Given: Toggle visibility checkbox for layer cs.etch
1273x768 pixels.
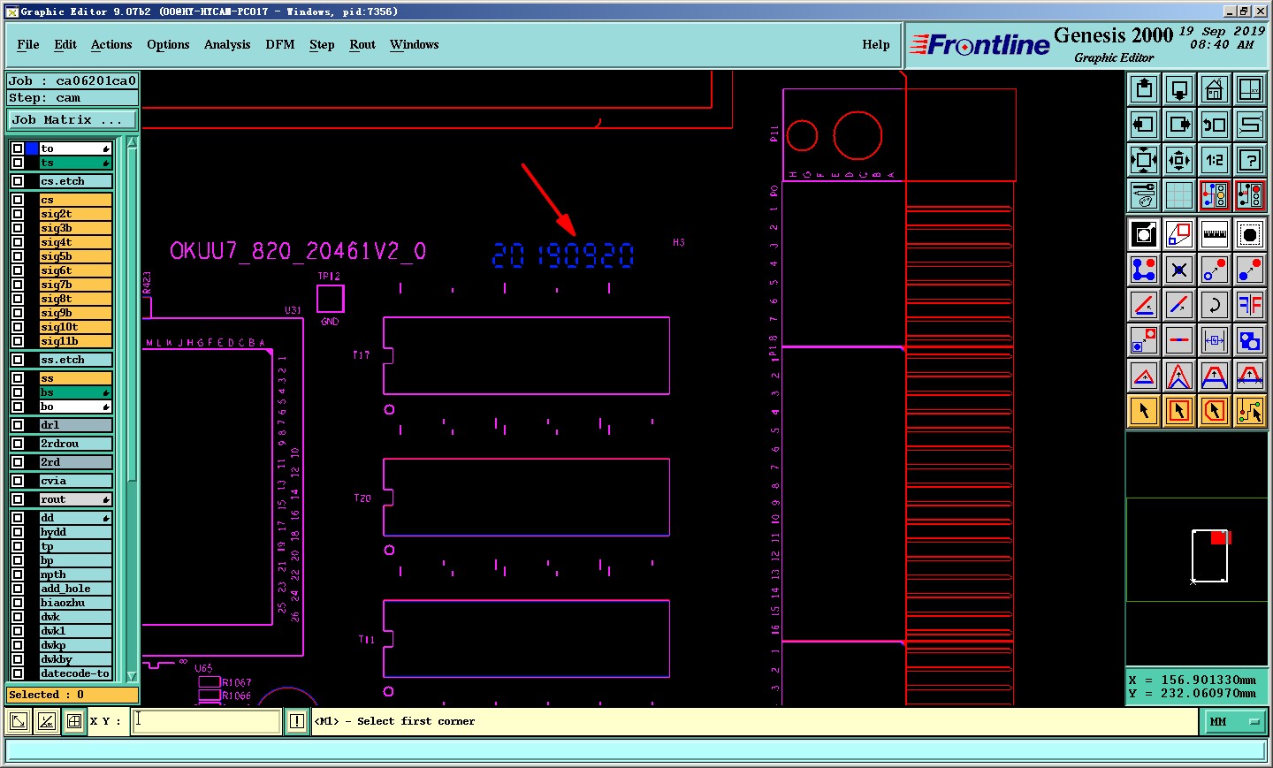Looking at the screenshot, I should (x=18, y=181).
